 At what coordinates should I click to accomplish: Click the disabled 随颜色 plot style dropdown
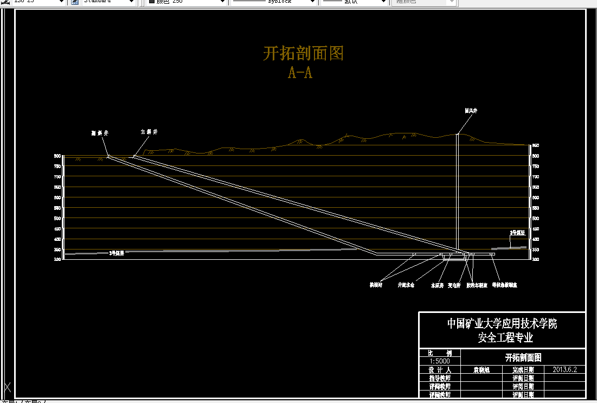click(x=452, y=2)
